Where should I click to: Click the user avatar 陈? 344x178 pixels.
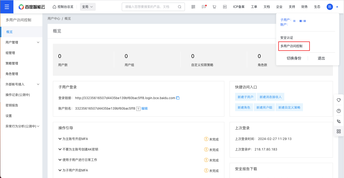click(330, 7)
